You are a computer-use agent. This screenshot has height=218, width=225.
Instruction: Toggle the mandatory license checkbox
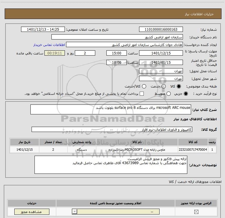pos(196,212)
